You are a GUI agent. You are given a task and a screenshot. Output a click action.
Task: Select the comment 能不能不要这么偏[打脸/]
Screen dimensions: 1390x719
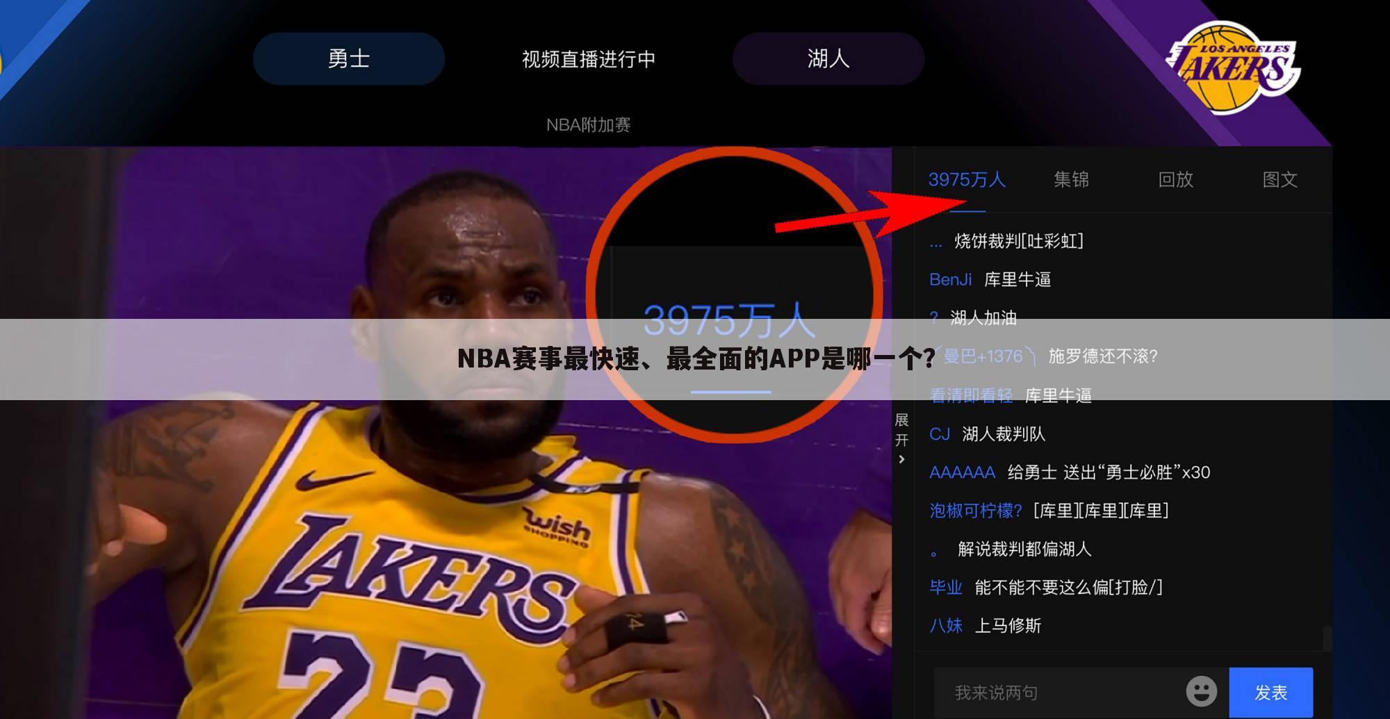pos(1069,587)
